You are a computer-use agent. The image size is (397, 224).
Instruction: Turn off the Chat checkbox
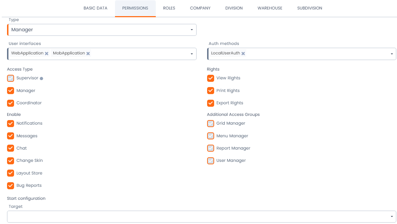[11, 148]
